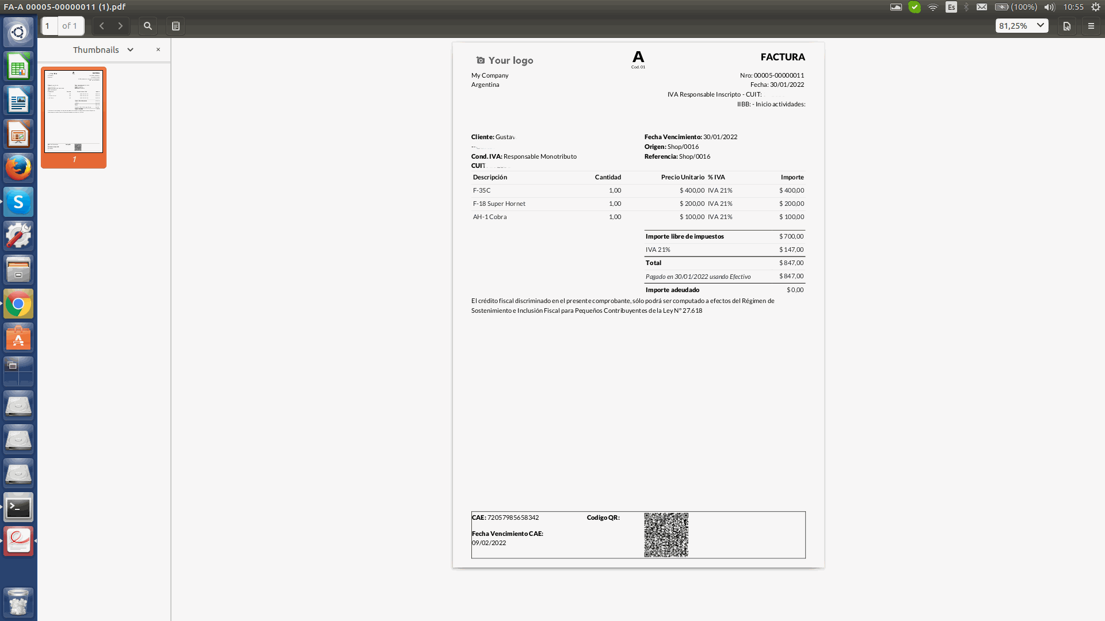Viewport: 1105px width, 621px height.
Task: Launch LibreOffice Impress from dock
Action: coord(18,135)
